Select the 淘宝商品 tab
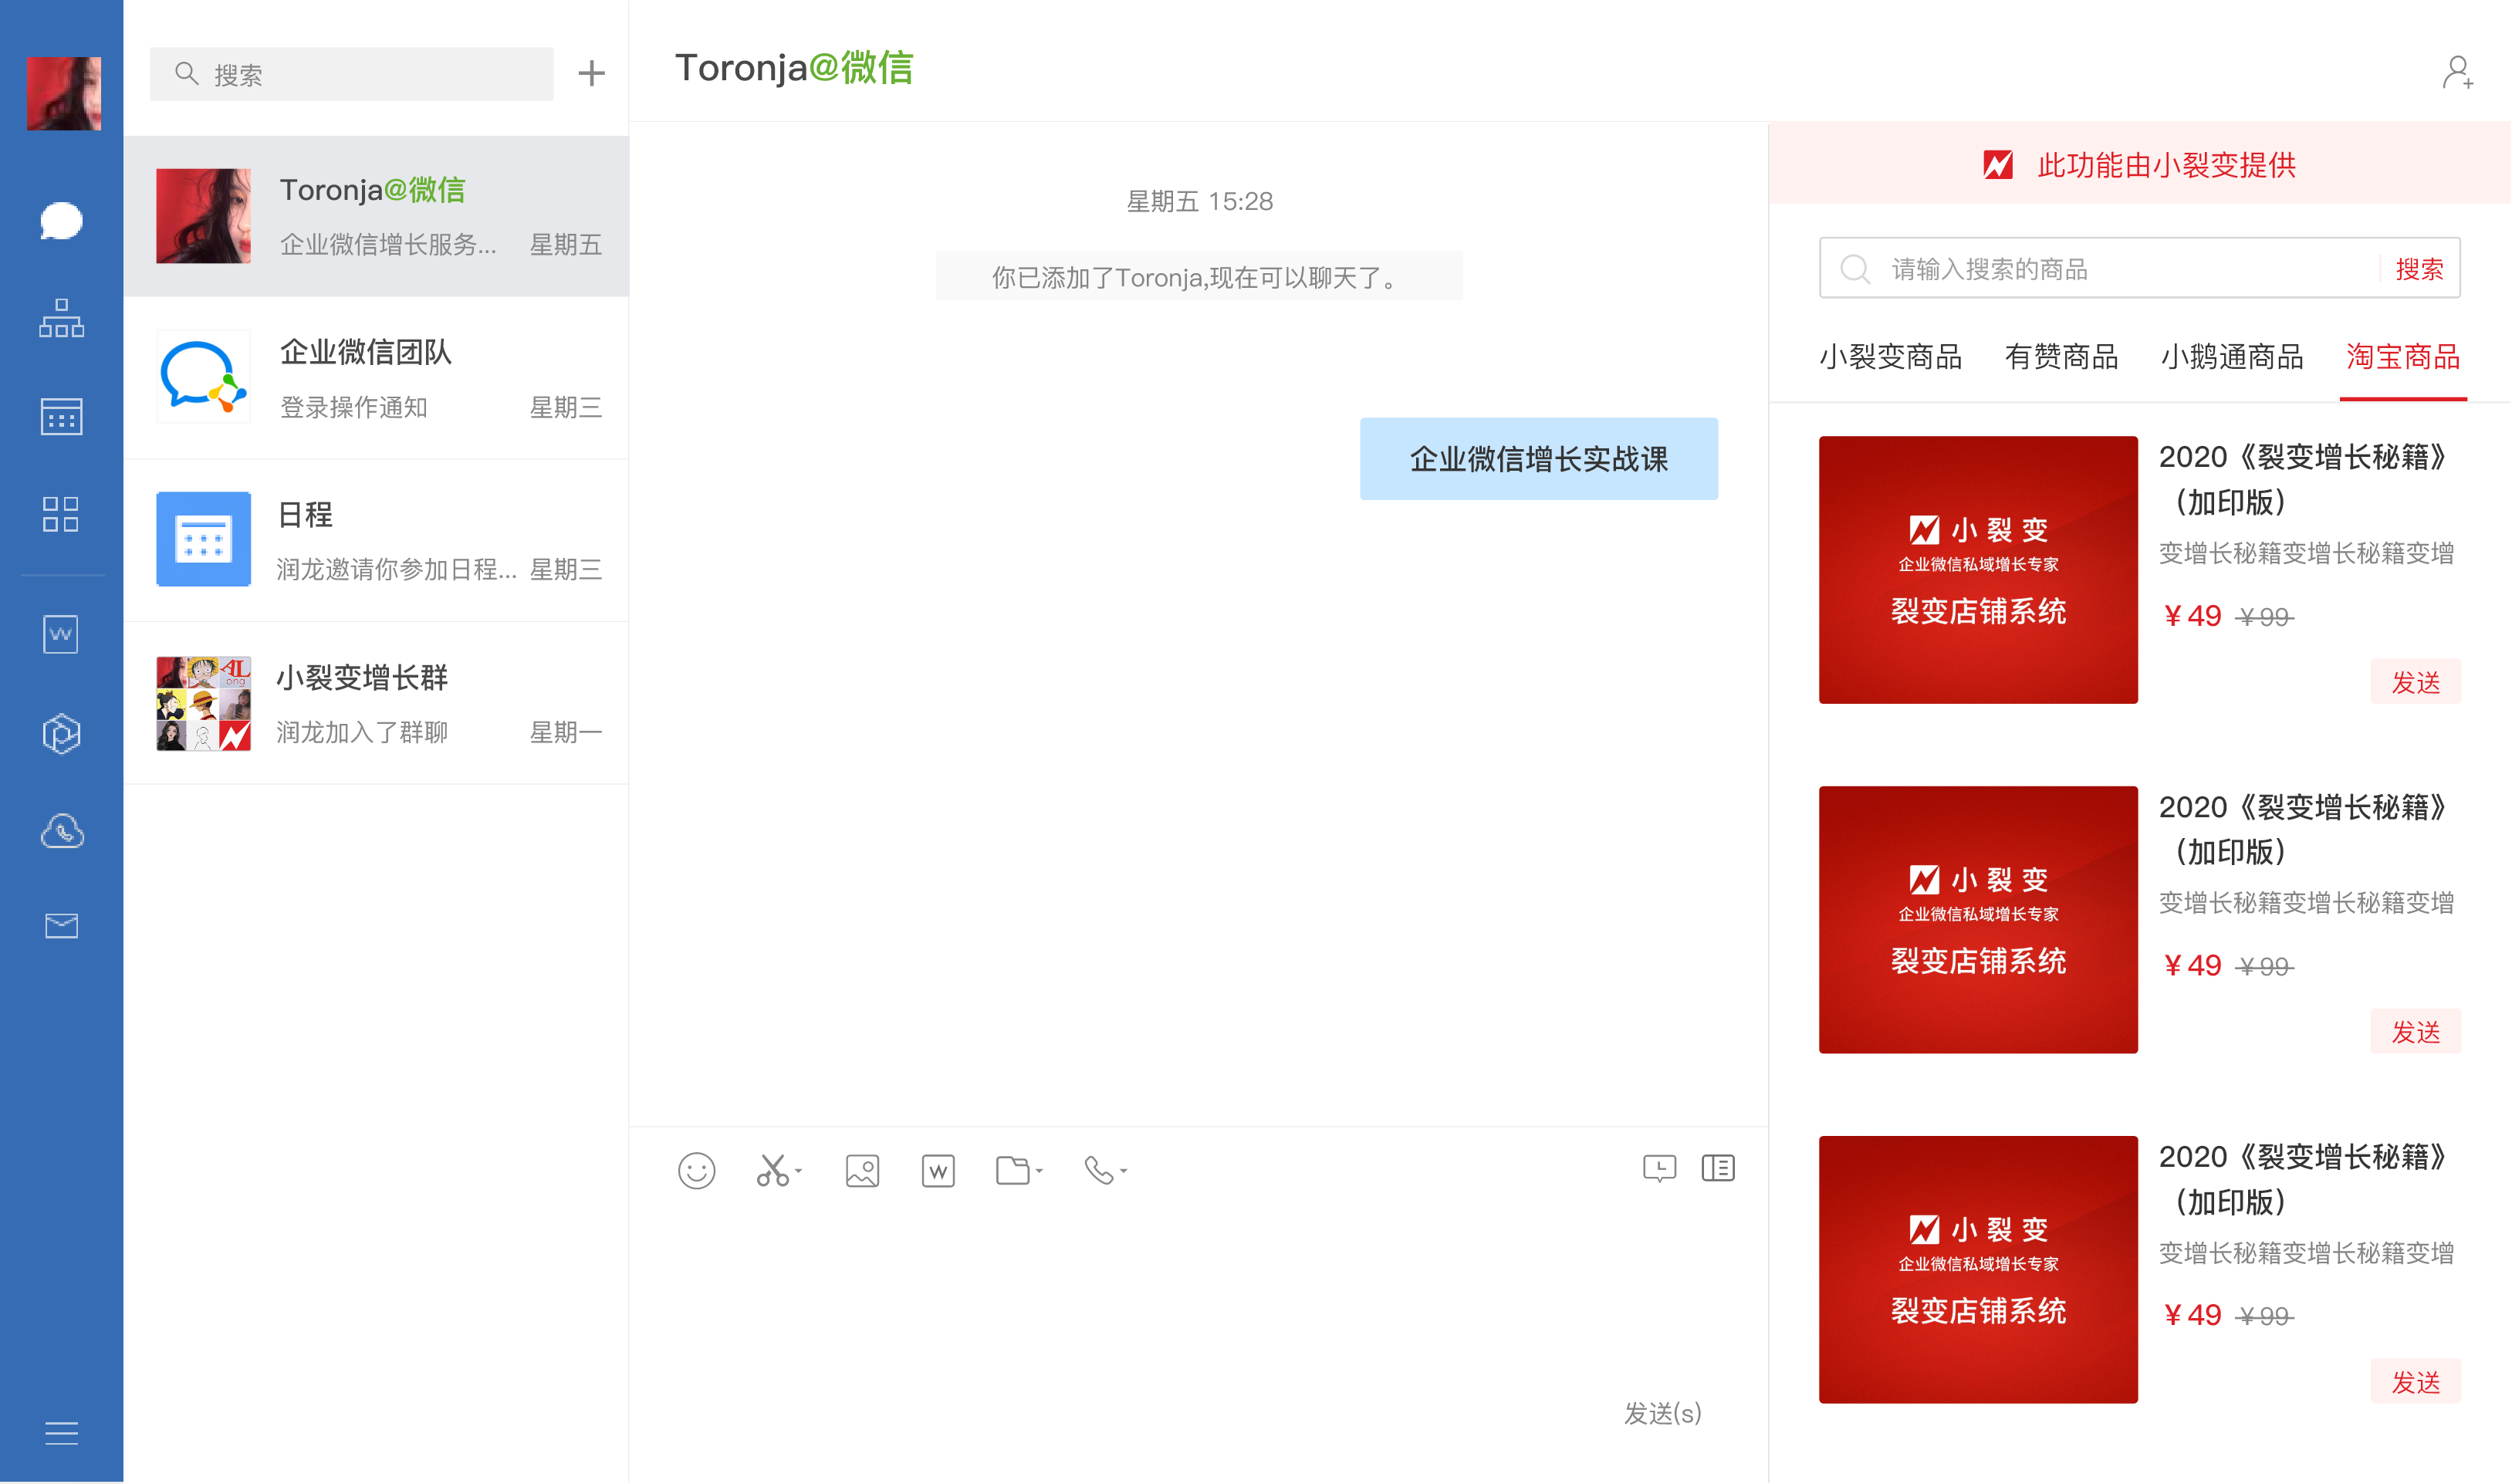The image size is (2512, 1484). click(x=2403, y=357)
